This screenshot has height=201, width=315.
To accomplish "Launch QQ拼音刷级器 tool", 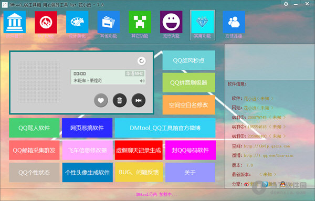I will point(188,82).
